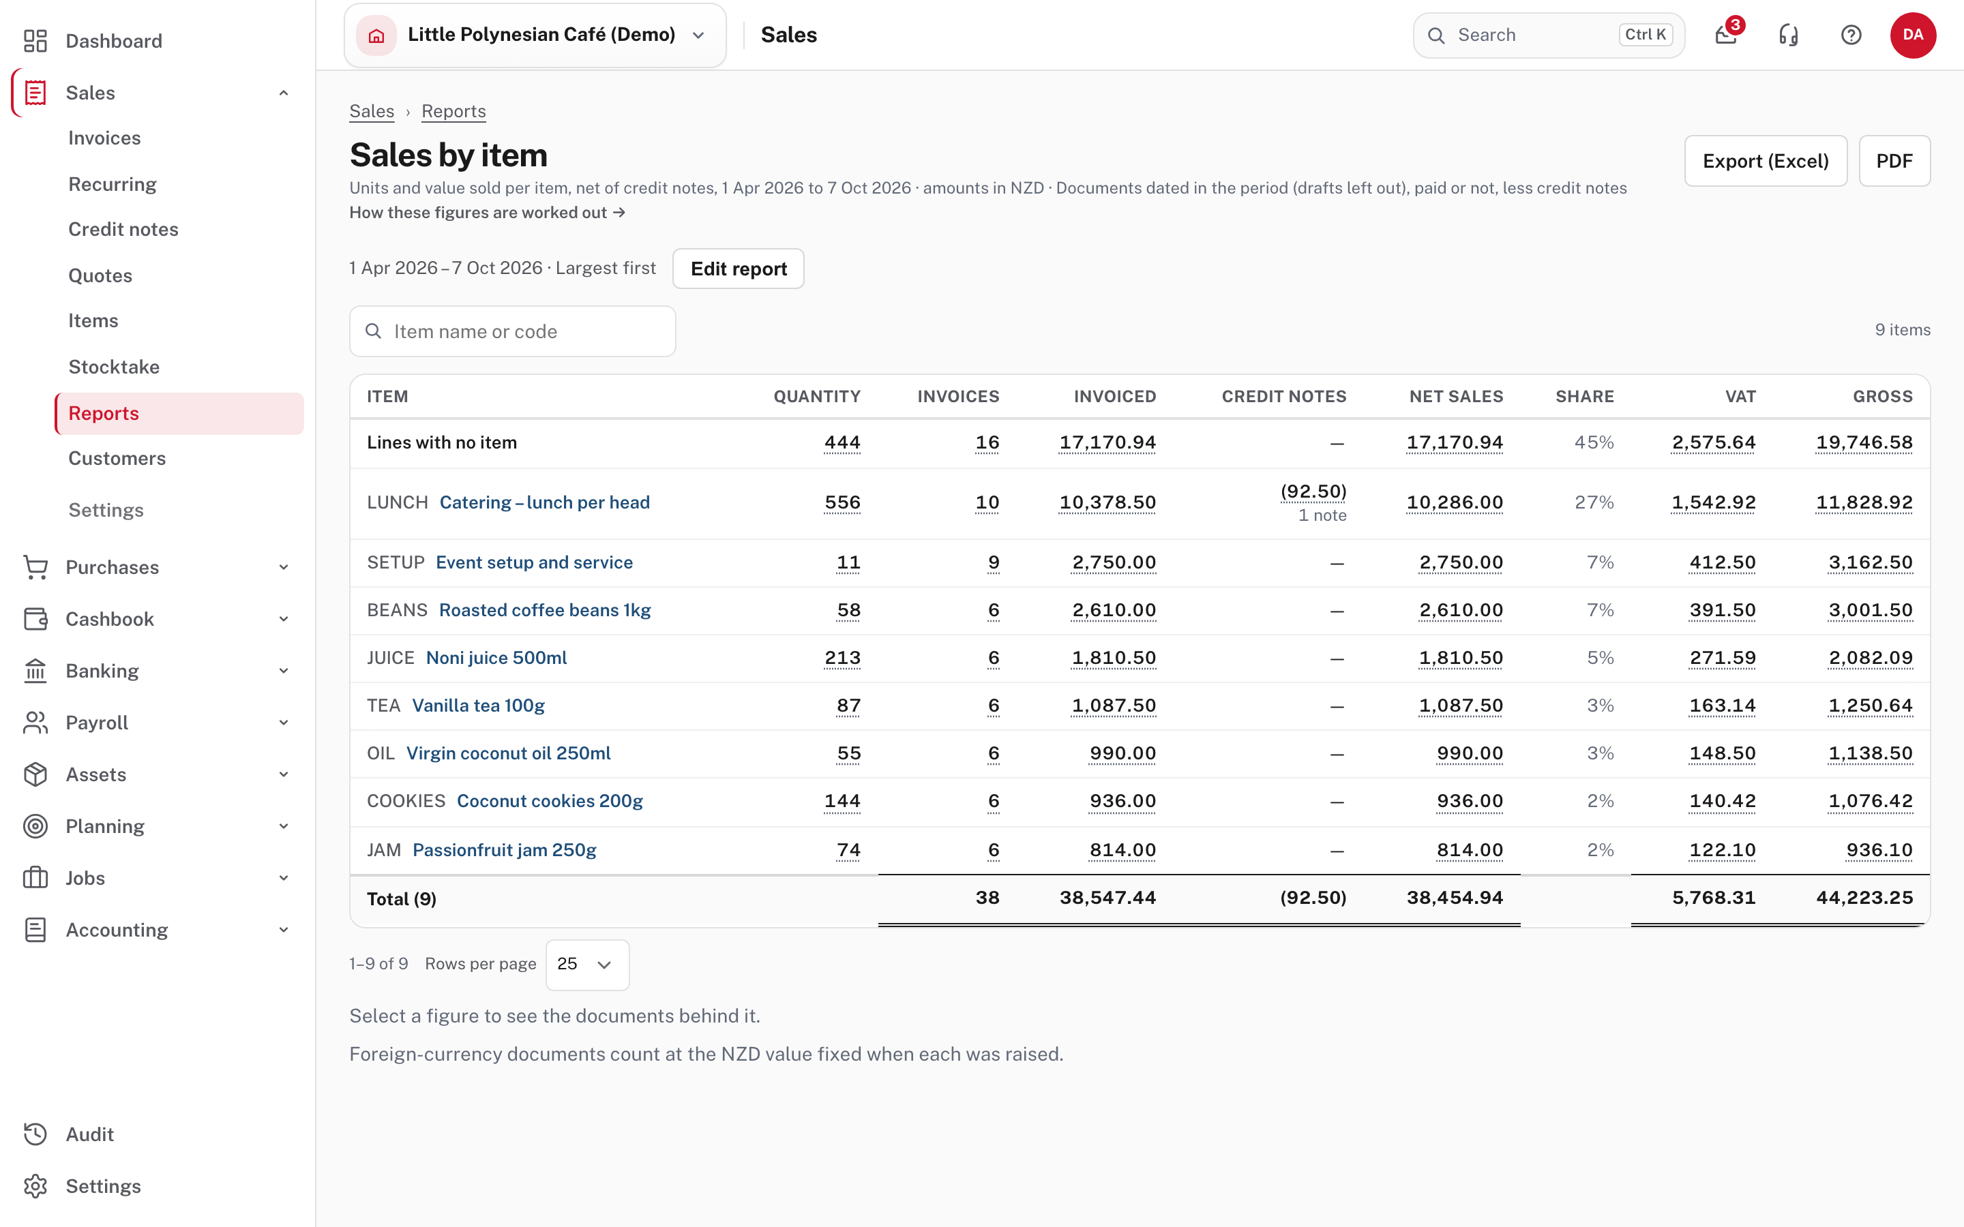The height and width of the screenshot is (1227, 1964).
Task: Click the Accounting ledger icon
Action: [x=35, y=930]
